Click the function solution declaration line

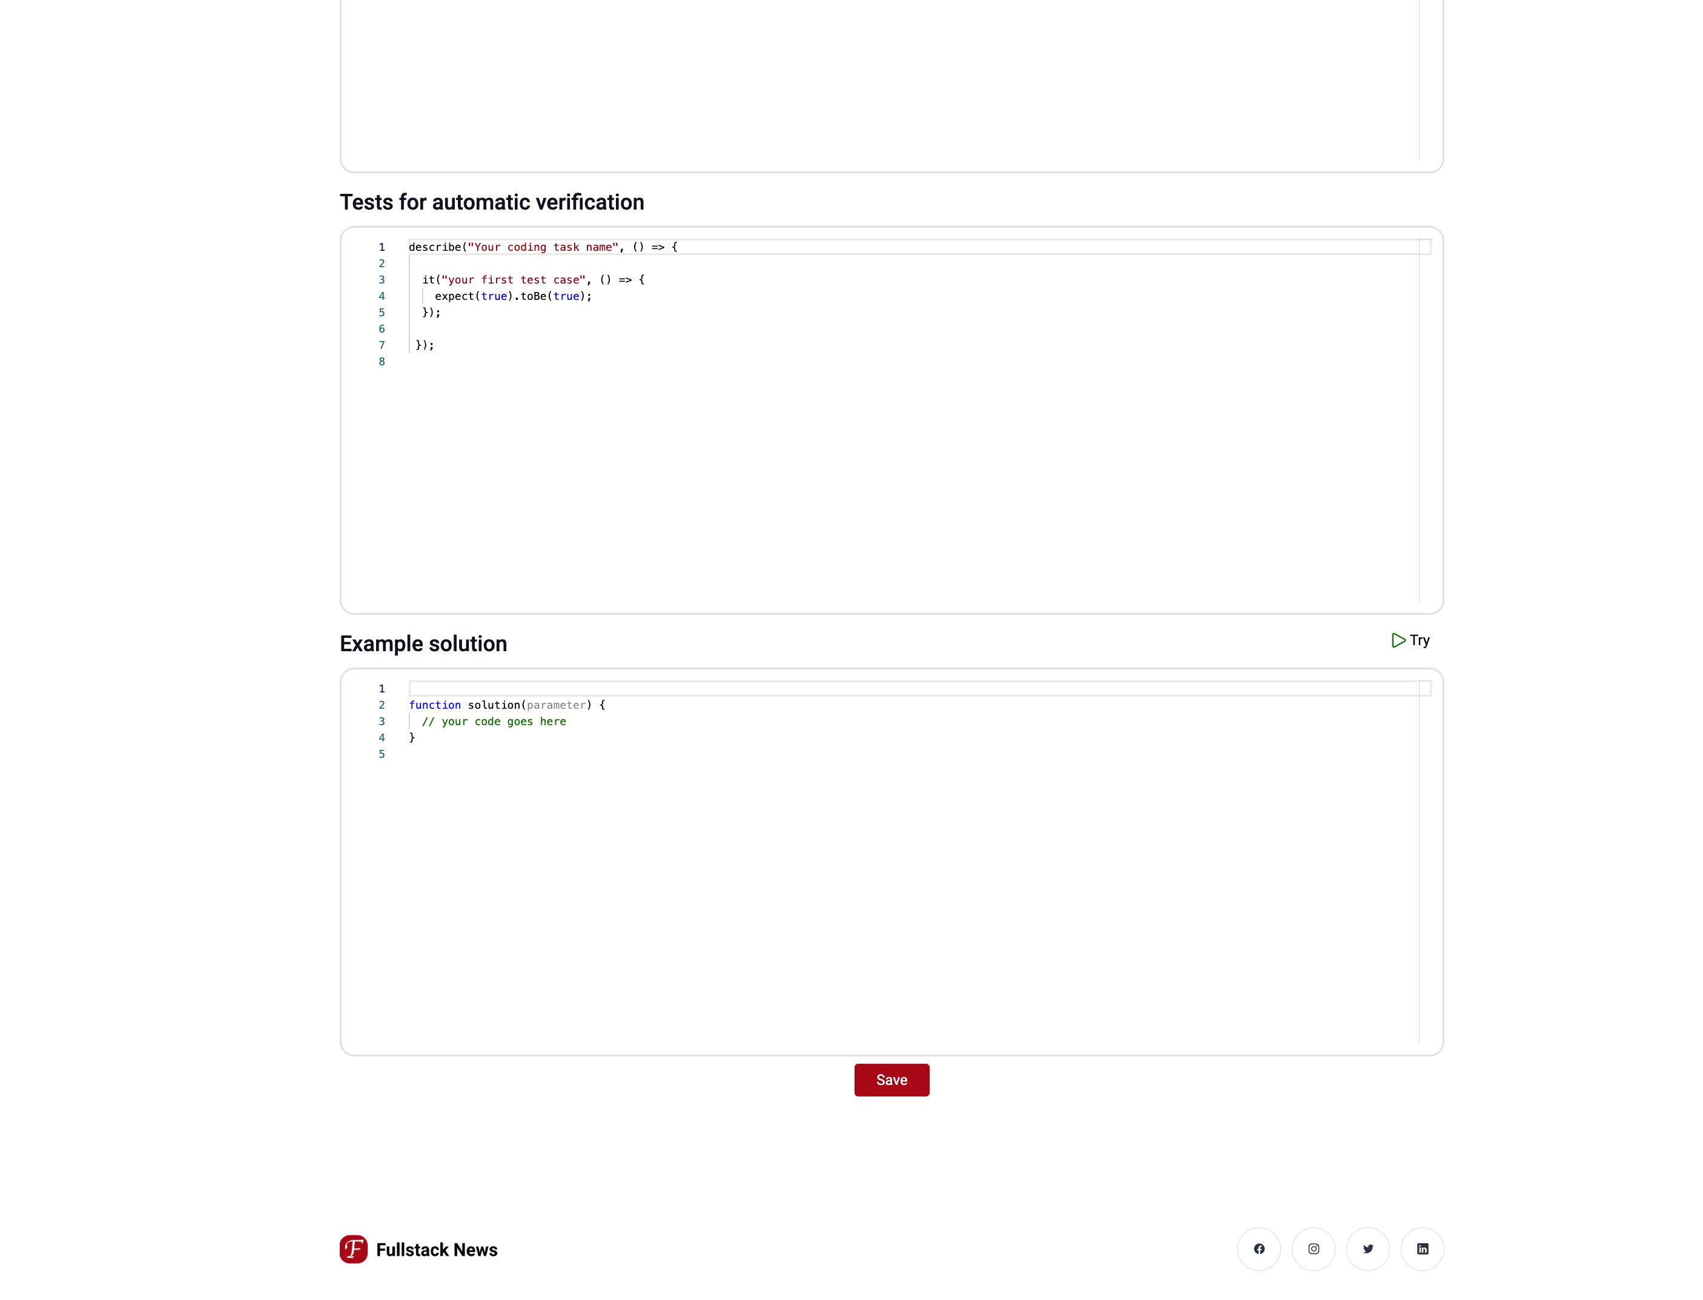[x=506, y=705]
